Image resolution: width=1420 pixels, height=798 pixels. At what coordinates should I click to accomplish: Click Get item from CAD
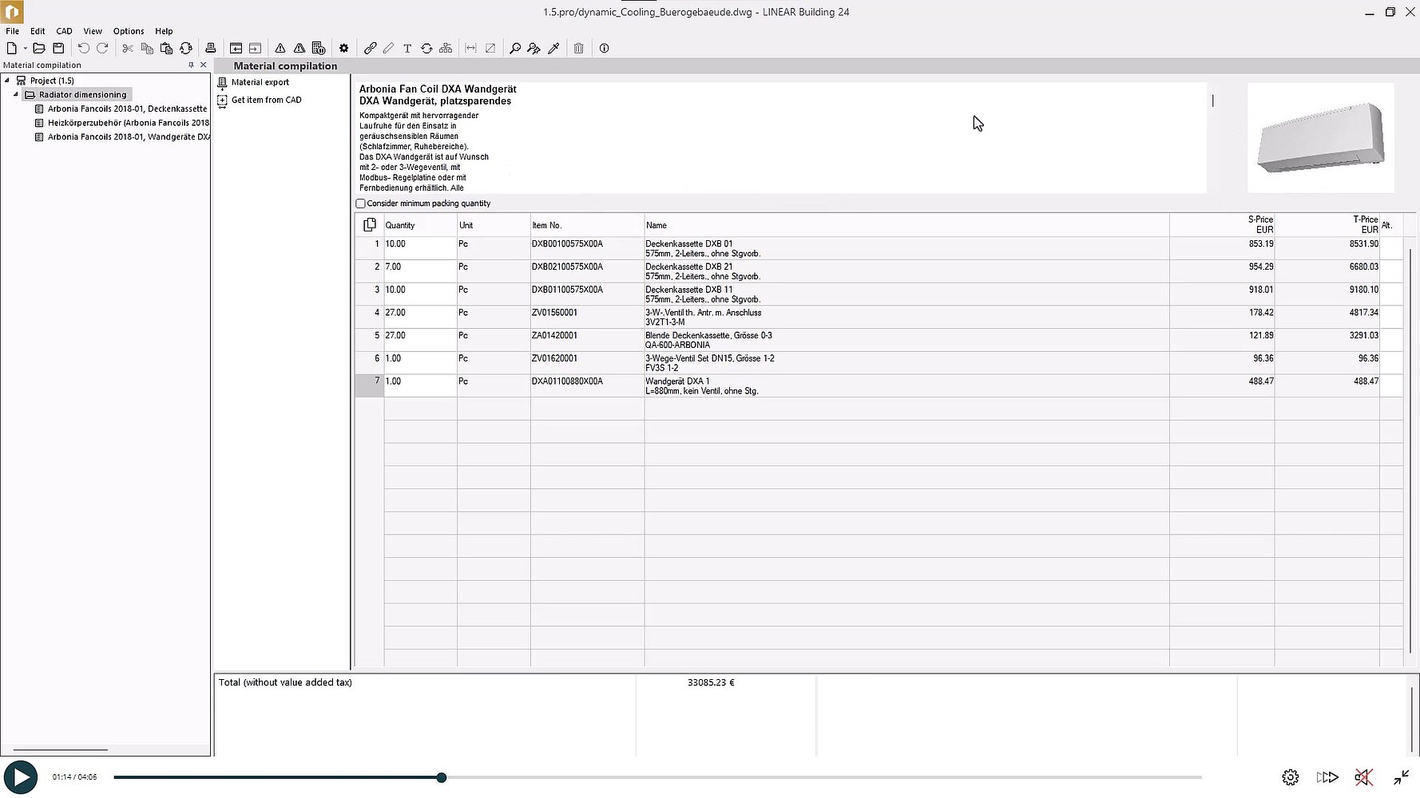266,100
